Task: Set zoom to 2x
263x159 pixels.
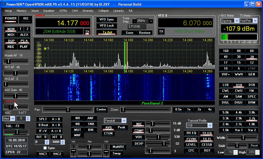Action: tap(199, 110)
